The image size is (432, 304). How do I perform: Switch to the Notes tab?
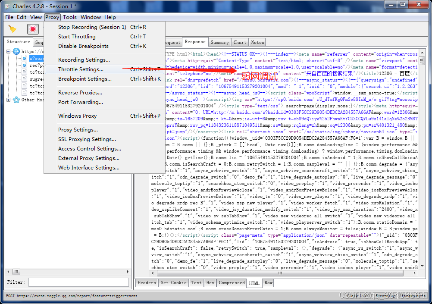(x=257, y=42)
